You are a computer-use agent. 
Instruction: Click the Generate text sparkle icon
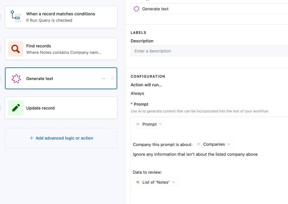[16, 78]
